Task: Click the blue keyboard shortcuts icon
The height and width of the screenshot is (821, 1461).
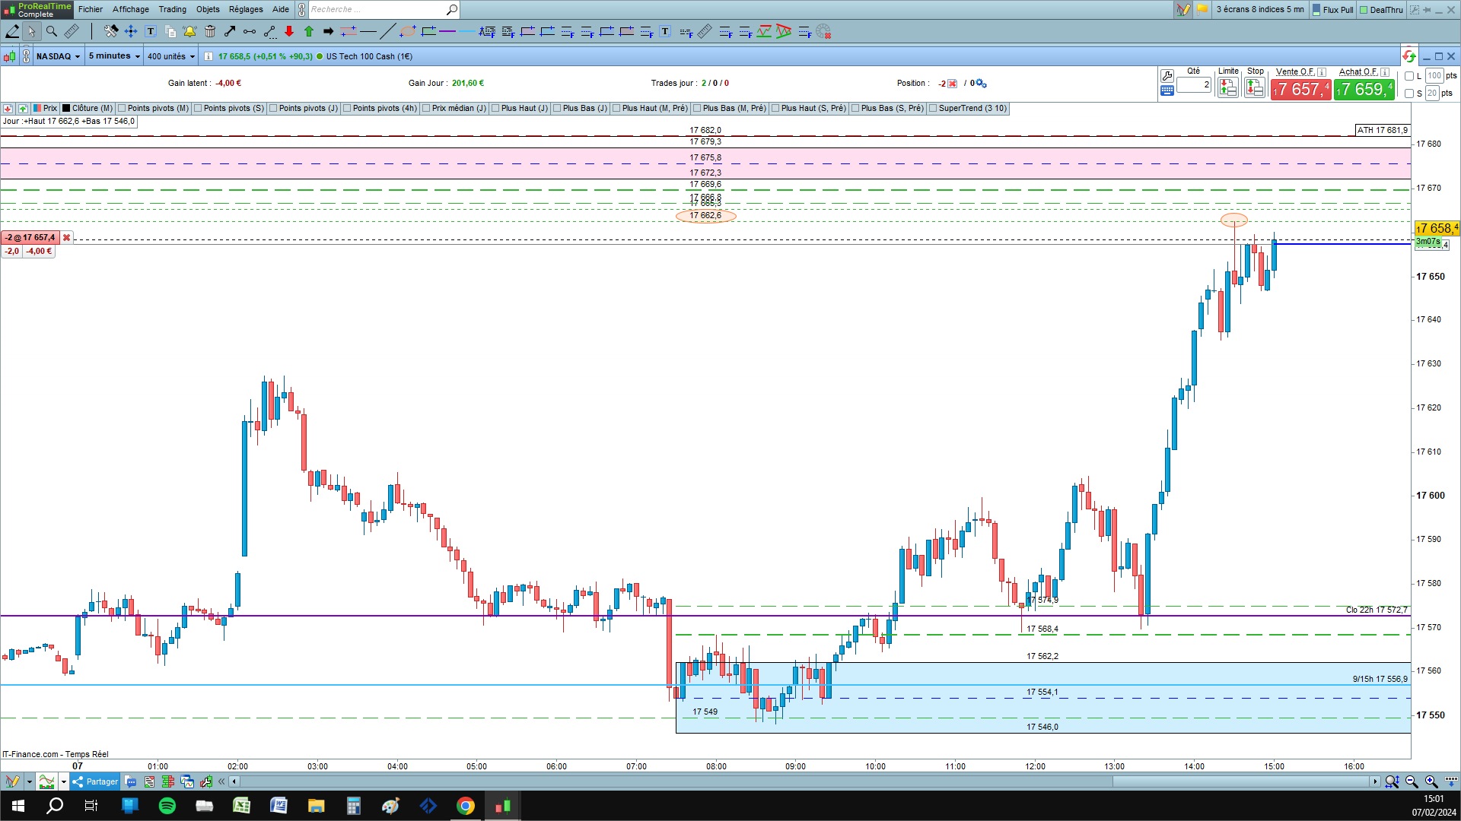Action: (x=1167, y=90)
